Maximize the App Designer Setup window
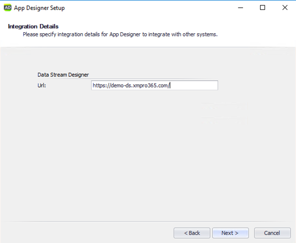 click(x=263, y=8)
